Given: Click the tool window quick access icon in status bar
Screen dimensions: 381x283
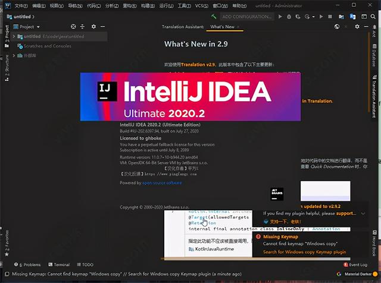Looking at the screenshot, I should tap(7, 274).
